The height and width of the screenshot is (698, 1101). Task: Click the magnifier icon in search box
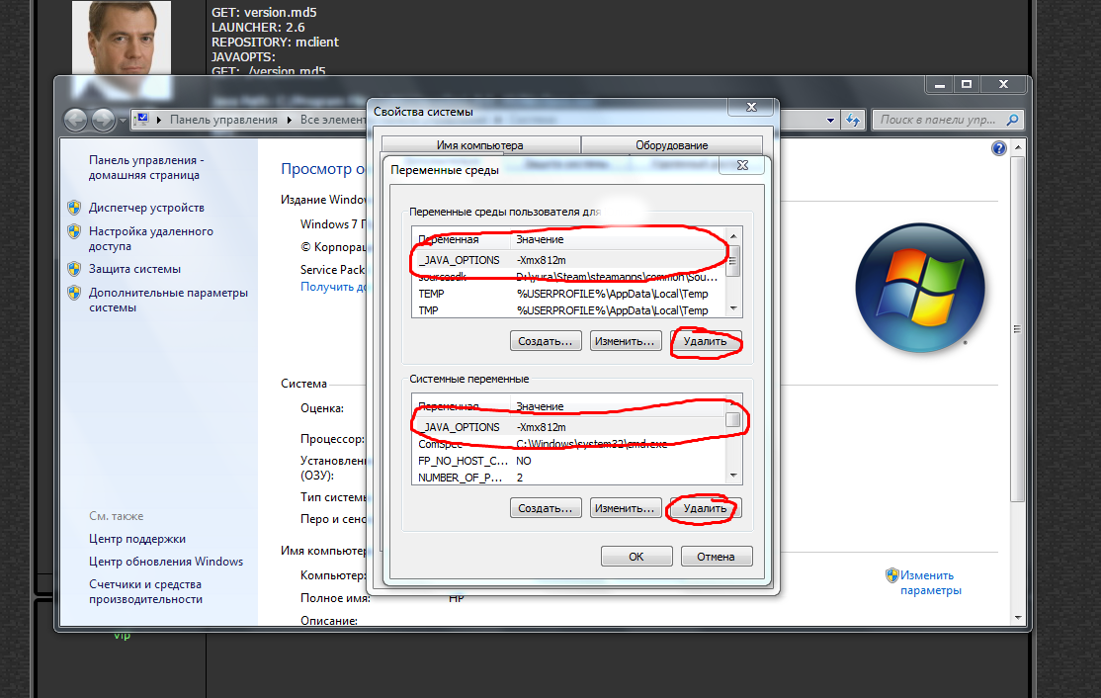pyautogui.click(x=1012, y=120)
